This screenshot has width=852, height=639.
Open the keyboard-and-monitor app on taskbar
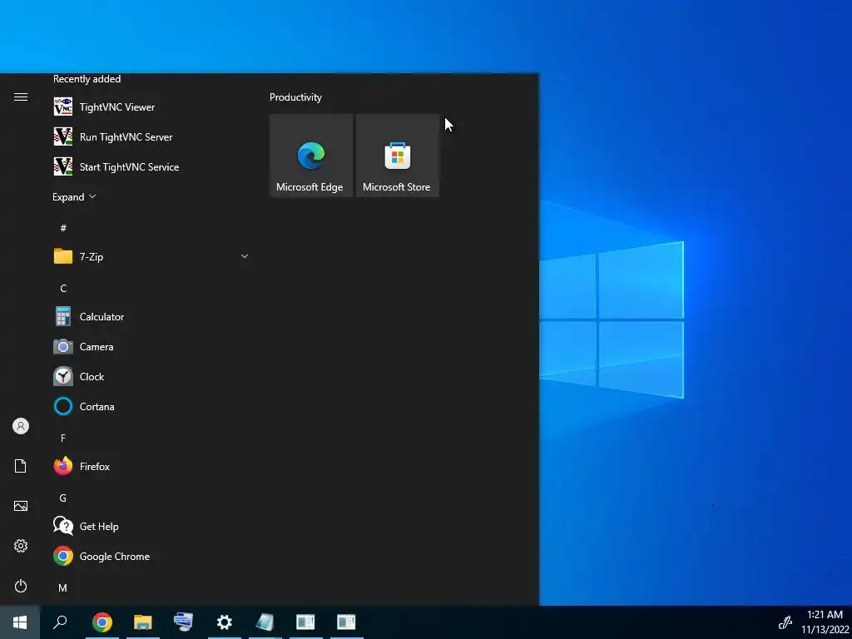pos(184,622)
